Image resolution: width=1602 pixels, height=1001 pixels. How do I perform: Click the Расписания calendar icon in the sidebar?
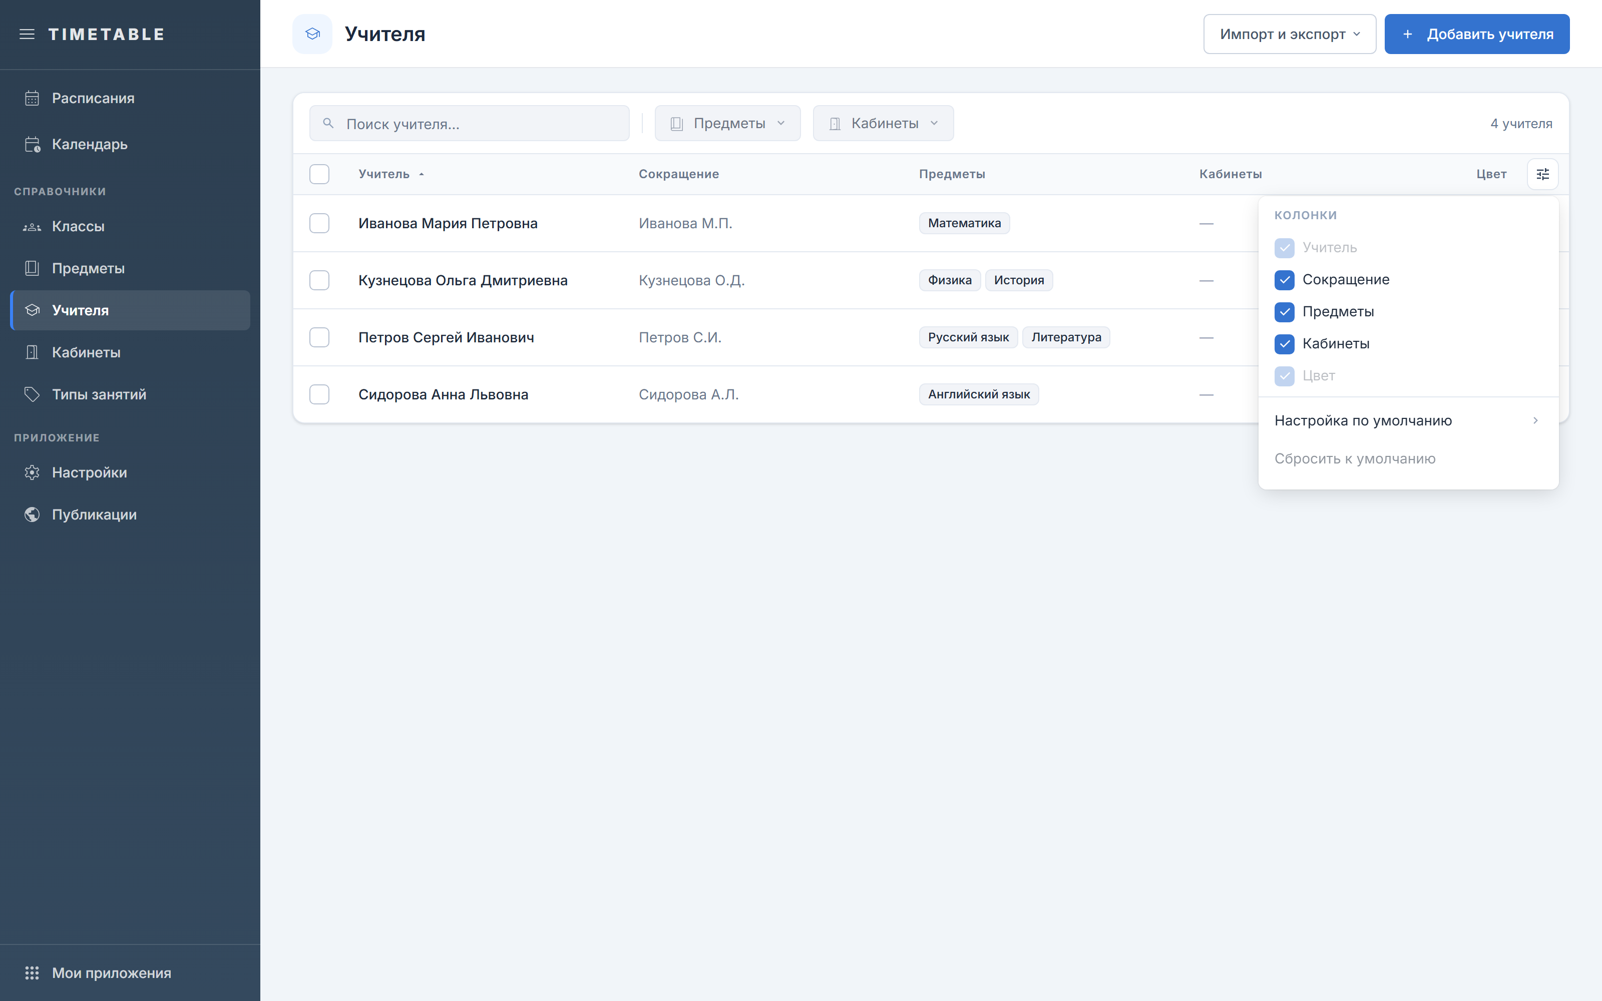point(32,98)
